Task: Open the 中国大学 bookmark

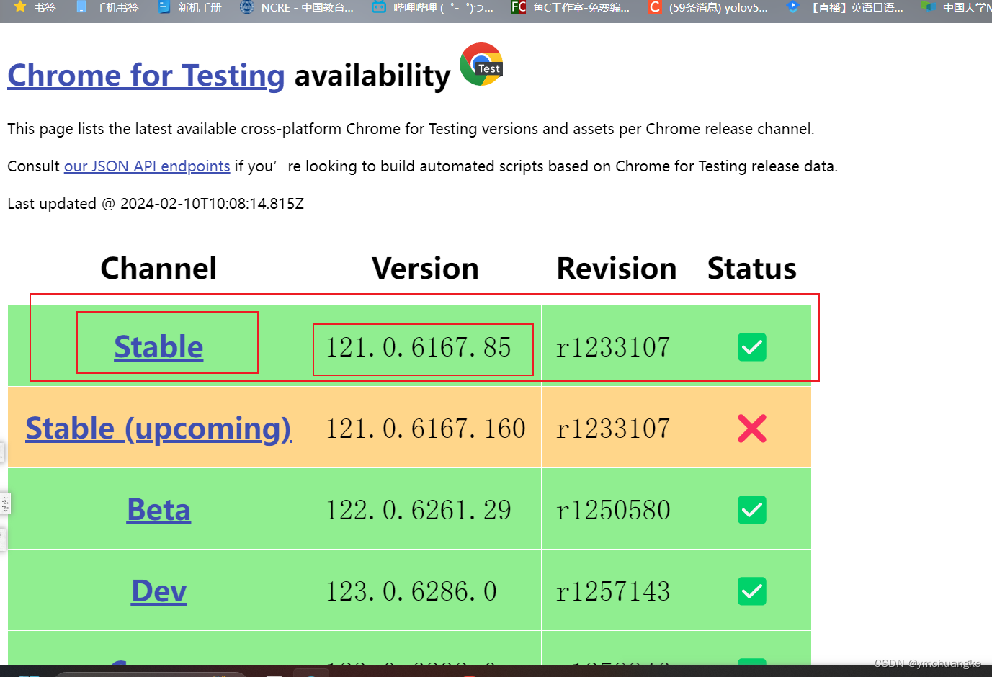Action: pos(957,7)
